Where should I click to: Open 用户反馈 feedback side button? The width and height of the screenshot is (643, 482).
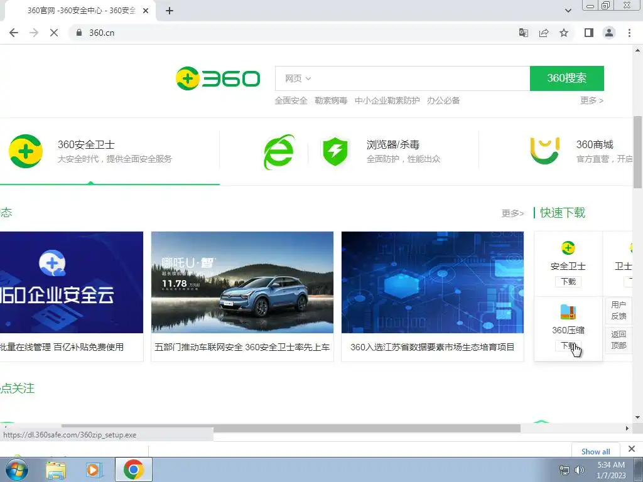coord(619,310)
